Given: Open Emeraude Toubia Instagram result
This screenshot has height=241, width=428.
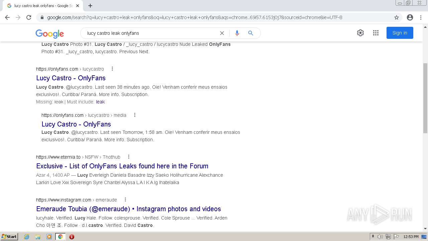Looking at the screenshot, I should tap(128, 209).
